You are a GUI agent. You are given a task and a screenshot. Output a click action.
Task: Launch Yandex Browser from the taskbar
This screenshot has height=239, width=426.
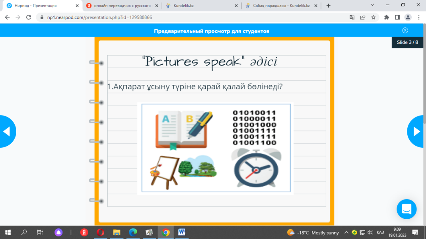pyautogui.click(x=84, y=233)
